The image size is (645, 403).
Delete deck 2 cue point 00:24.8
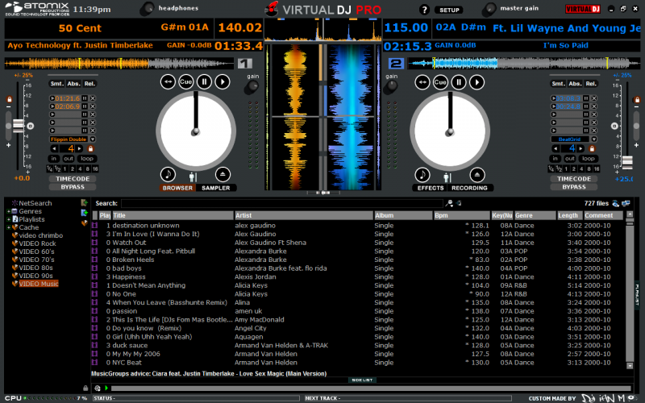tap(594, 106)
